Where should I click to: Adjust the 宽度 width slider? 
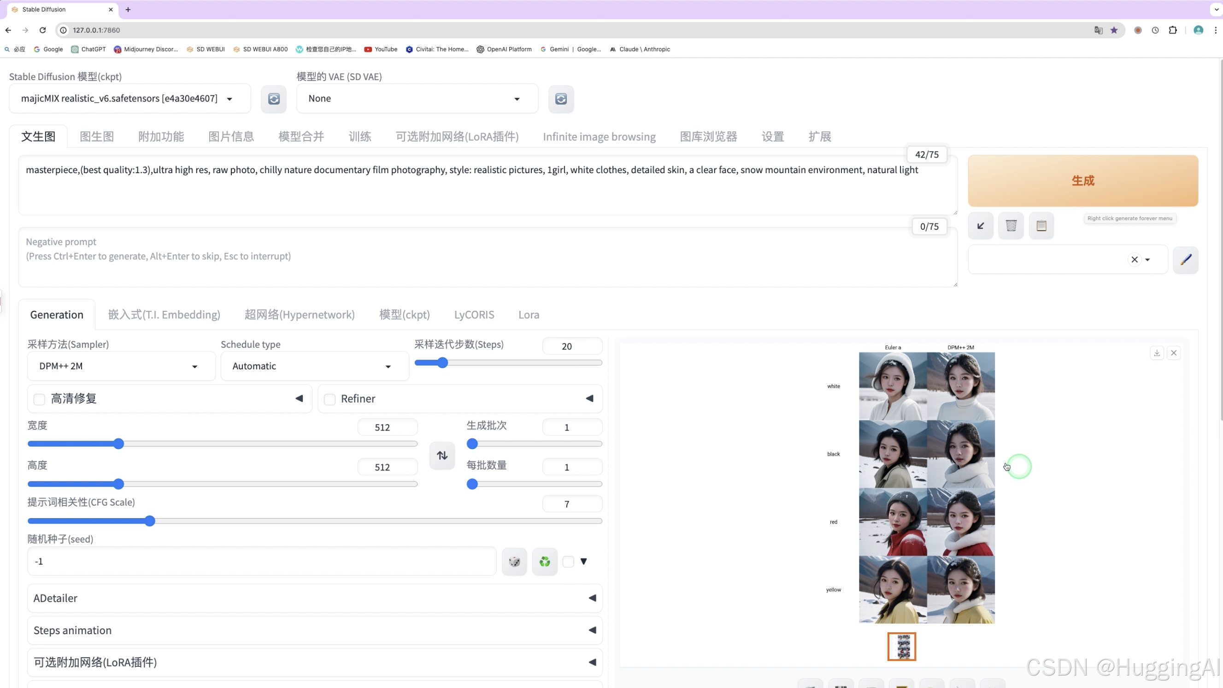point(222,443)
